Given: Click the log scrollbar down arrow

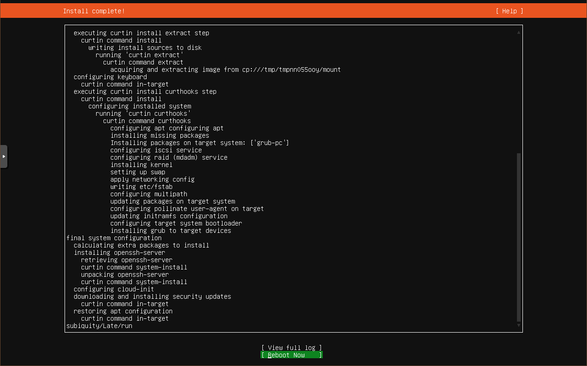Looking at the screenshot, I should [x=519, y=325].
